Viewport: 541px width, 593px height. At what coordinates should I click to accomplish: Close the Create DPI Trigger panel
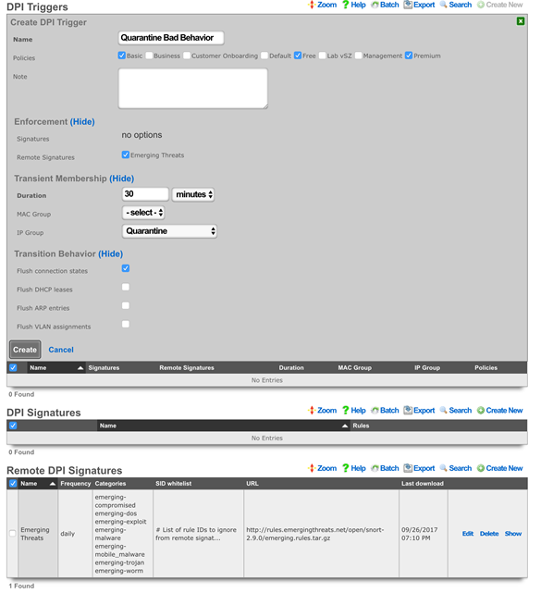point(521,21)
